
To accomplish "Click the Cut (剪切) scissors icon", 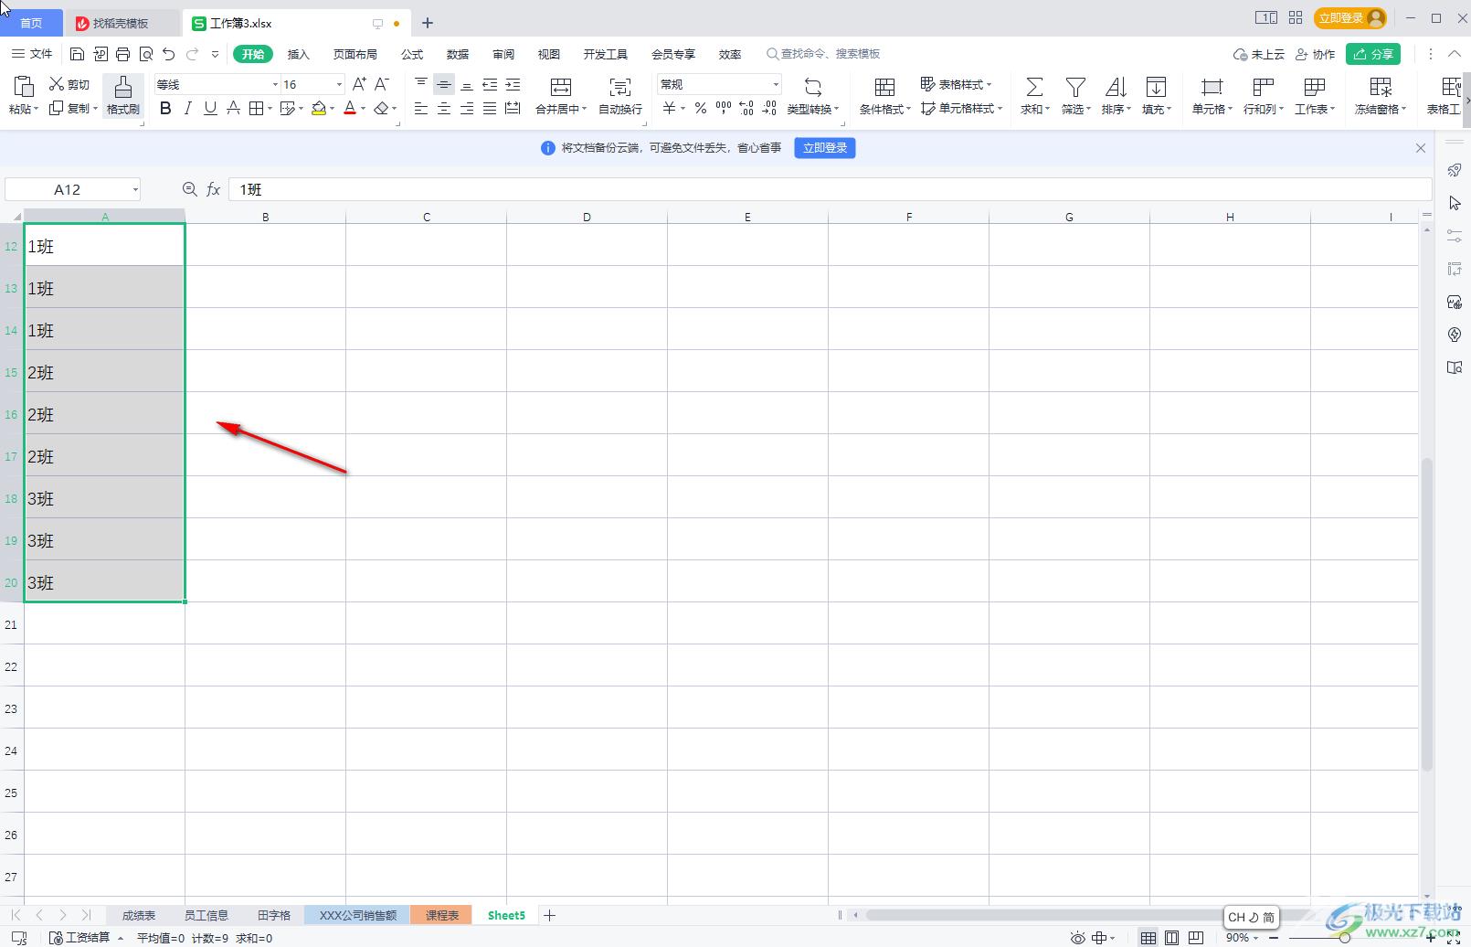I will (56, 84).
